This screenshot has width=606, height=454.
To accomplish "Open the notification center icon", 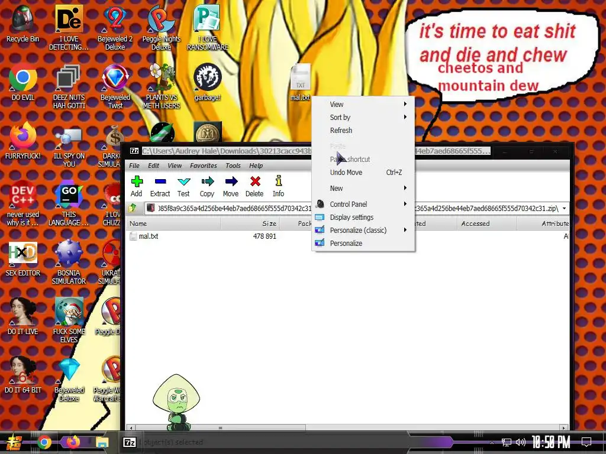I will click(x=586, y=442).
